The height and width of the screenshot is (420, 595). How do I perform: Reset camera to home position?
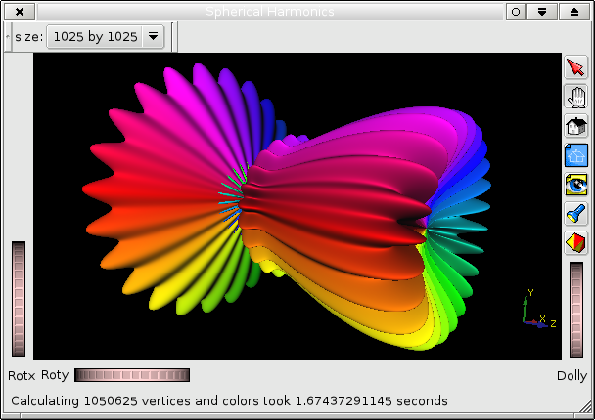[575, 126]
